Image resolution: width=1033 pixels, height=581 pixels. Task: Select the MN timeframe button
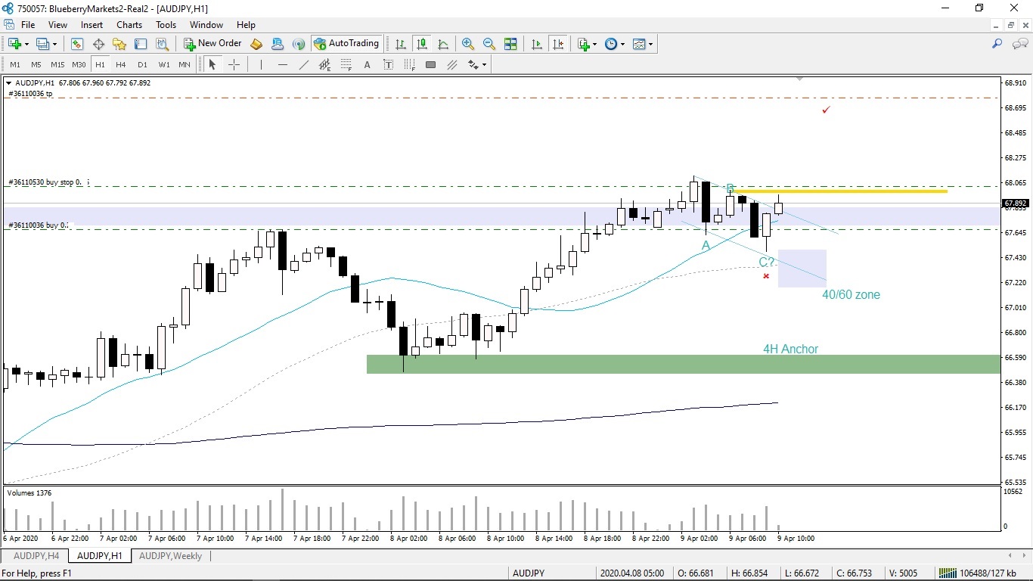185,65
